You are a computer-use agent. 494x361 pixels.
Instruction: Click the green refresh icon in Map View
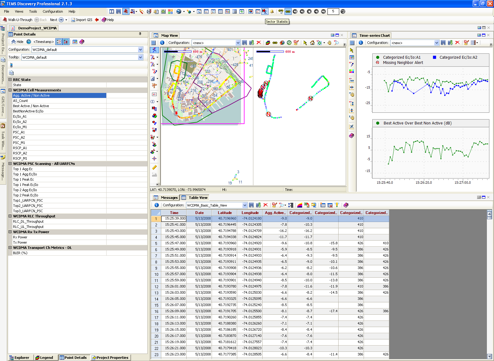click(x=289, y=43)
